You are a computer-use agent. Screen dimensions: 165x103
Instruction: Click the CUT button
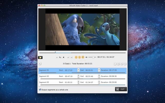(x=121, y=89)
